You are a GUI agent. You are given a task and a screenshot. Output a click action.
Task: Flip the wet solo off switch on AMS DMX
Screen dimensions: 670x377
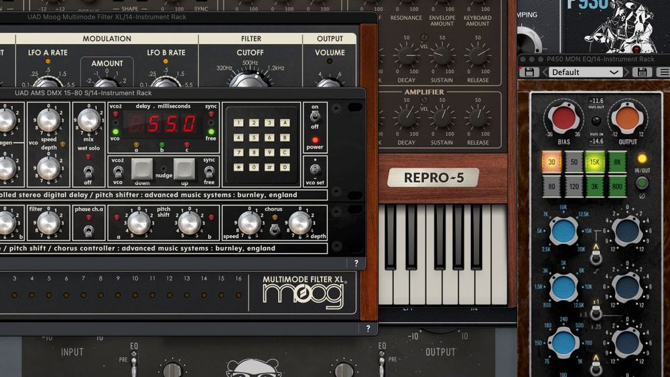click(x=88, y=171)
